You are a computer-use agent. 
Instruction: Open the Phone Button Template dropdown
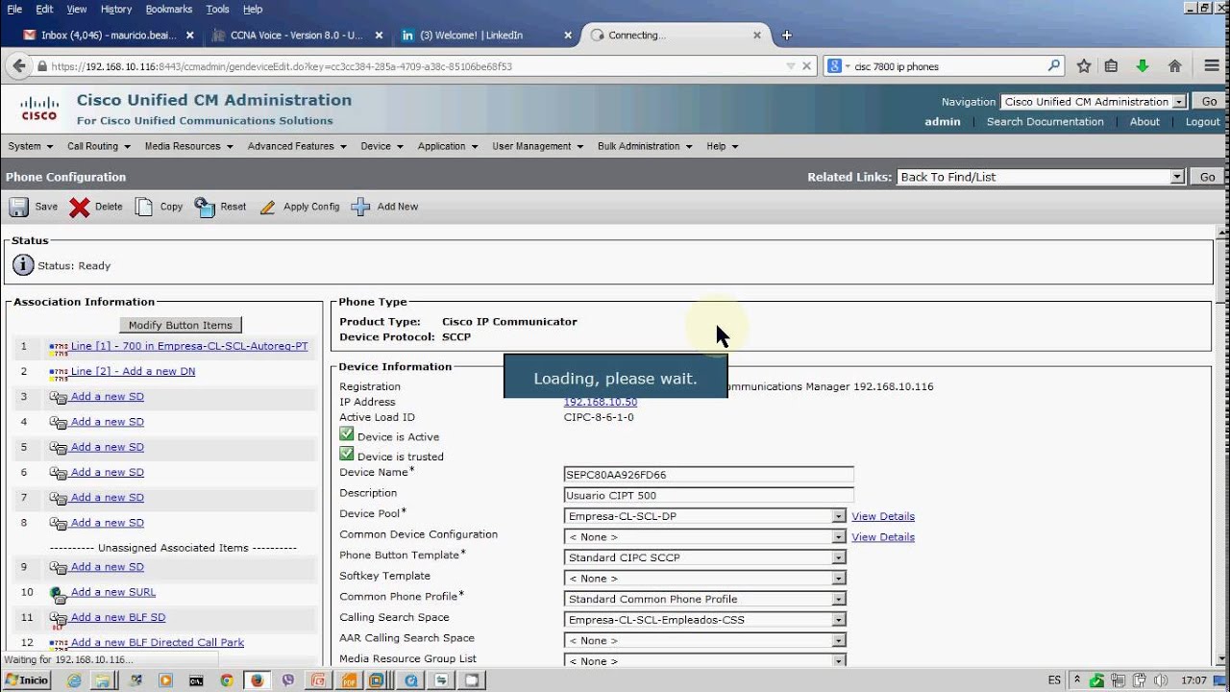coord(705,557)
